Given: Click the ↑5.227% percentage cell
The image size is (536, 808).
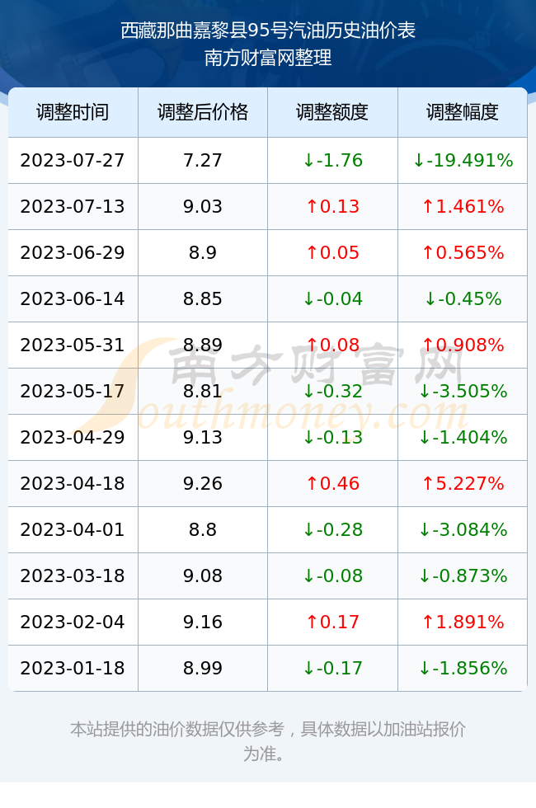Looking at the screenshot, I should (x=463, y=483).
